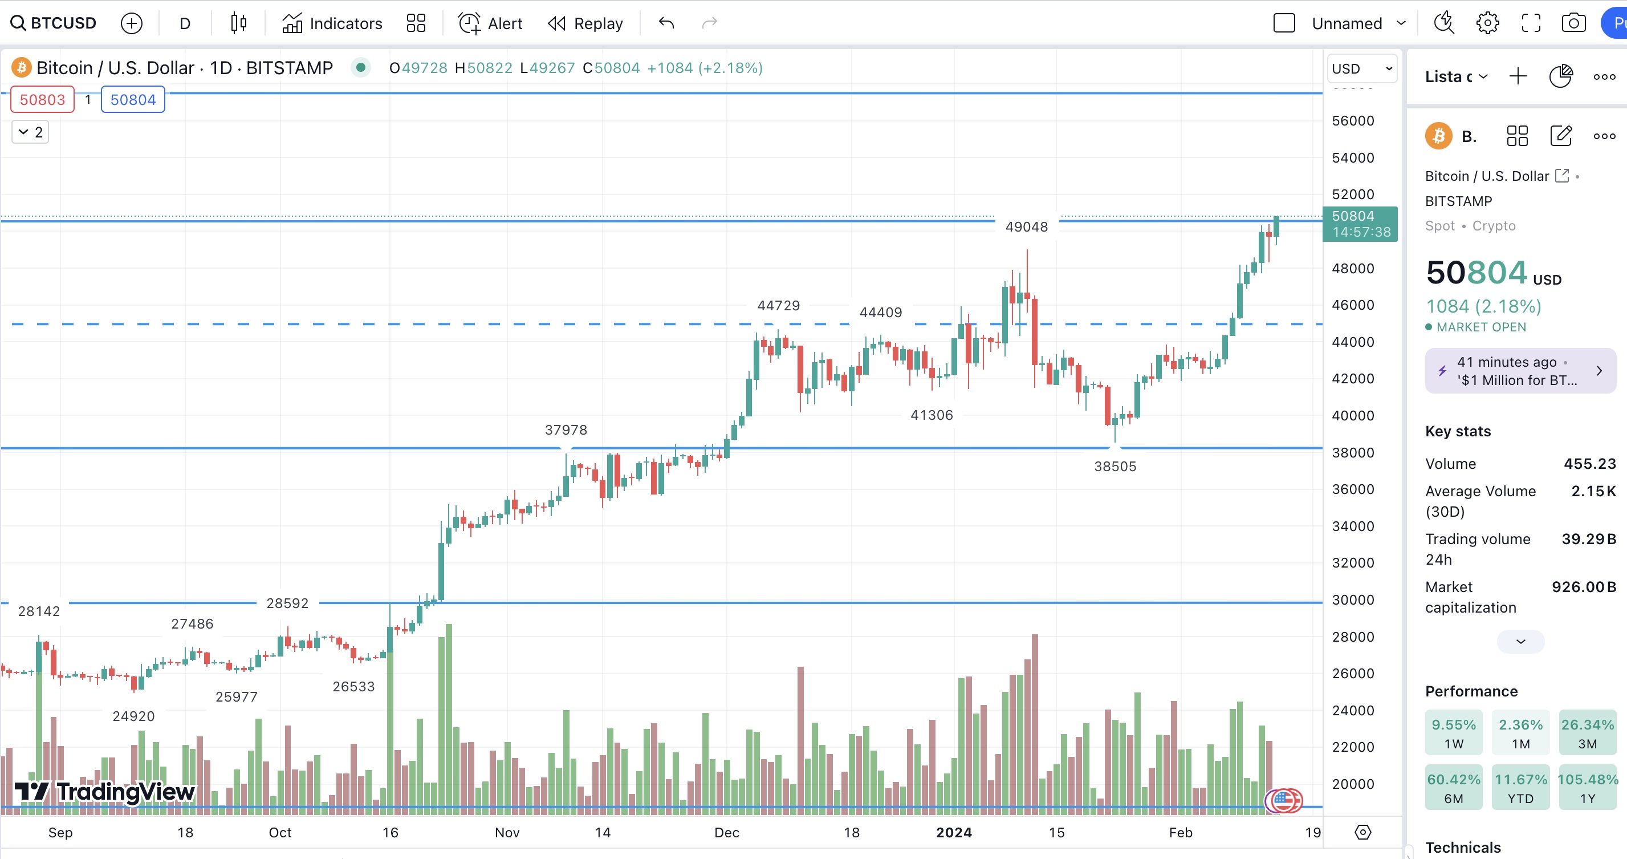Undo the last chart action

[666, 23]
